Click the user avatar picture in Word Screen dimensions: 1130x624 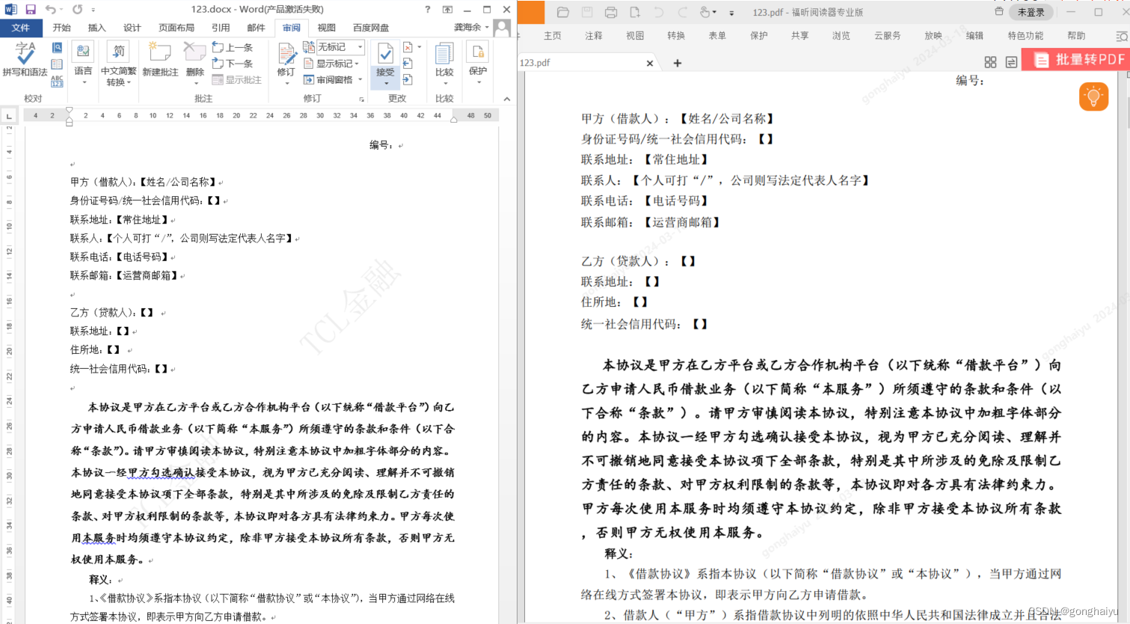[x=503, y=28]
